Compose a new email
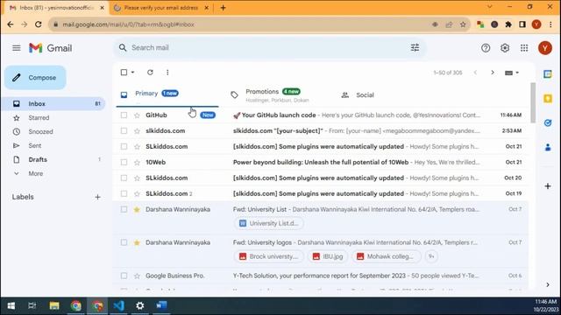561x315 pixels. [35, 78]
